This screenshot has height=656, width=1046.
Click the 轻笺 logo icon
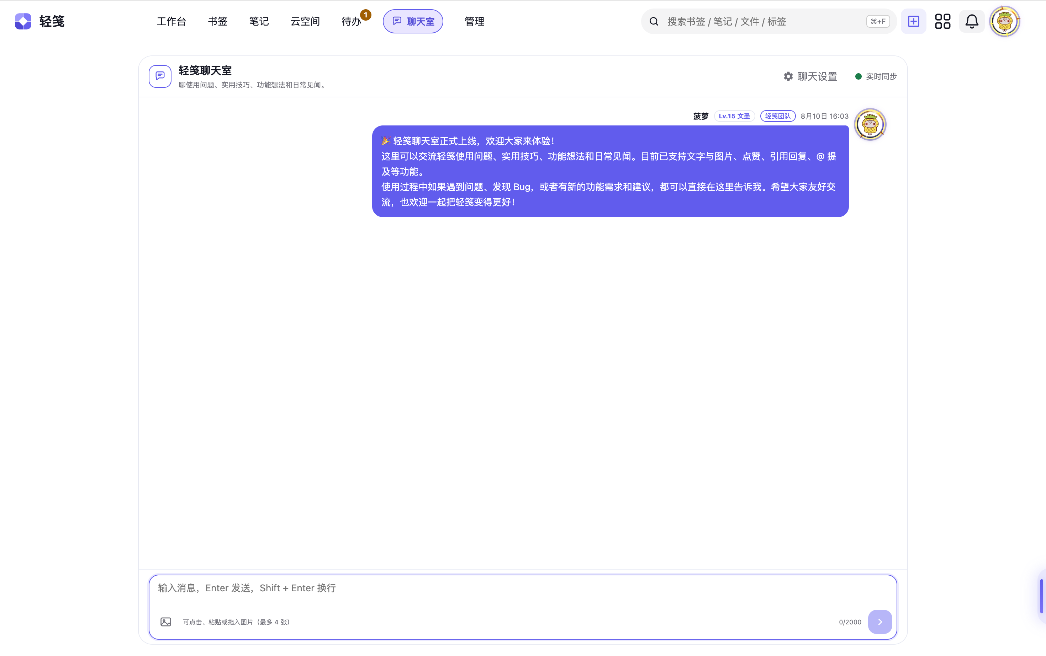23,21
